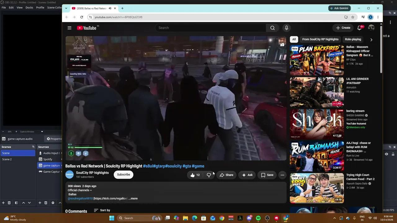The image size is (397, 223).
Task: Dislike the video with thumbs down
Action: point(209,175)
